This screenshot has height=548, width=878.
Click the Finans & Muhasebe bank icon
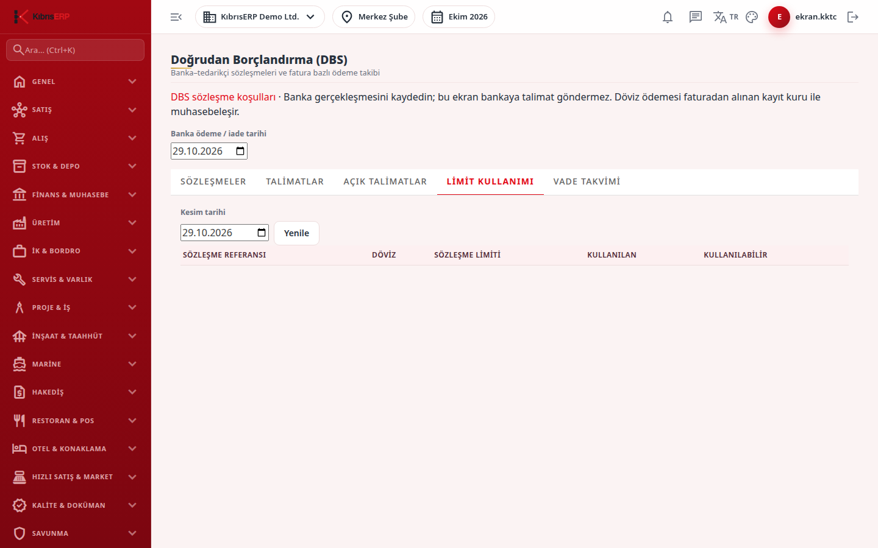coord(20,195)
